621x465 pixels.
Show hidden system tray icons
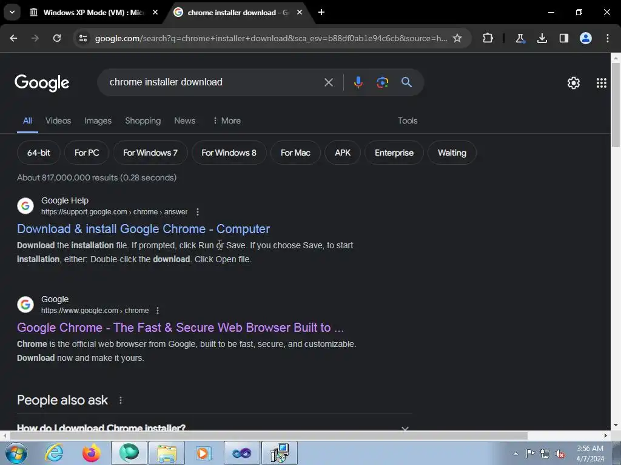pyautogui.click(x=515, y=453)
